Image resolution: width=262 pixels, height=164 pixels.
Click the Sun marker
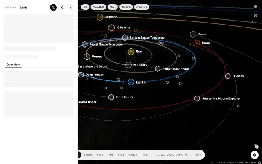tap(131, 52)
